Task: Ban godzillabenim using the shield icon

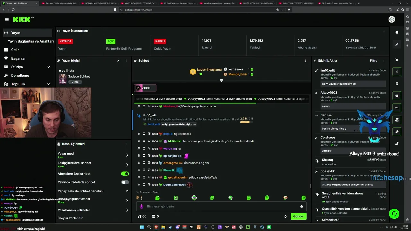Action: [149, 177]
